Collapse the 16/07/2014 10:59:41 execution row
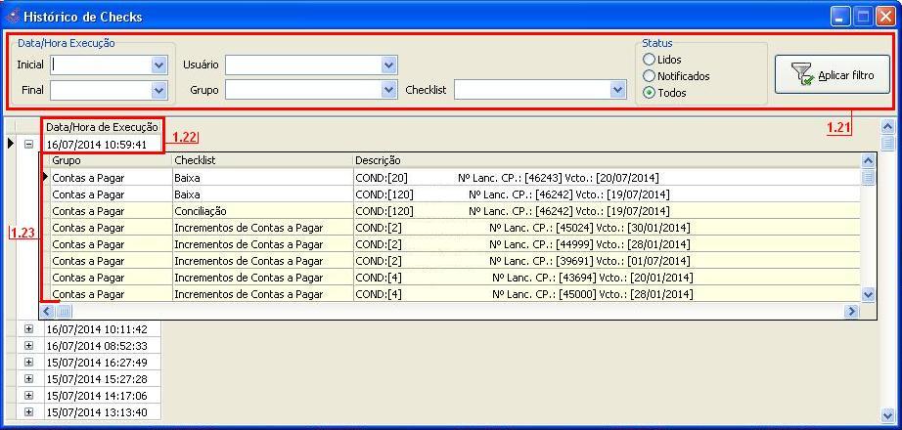The width and height of the screenshot is (902, 430). pos(28,145)
